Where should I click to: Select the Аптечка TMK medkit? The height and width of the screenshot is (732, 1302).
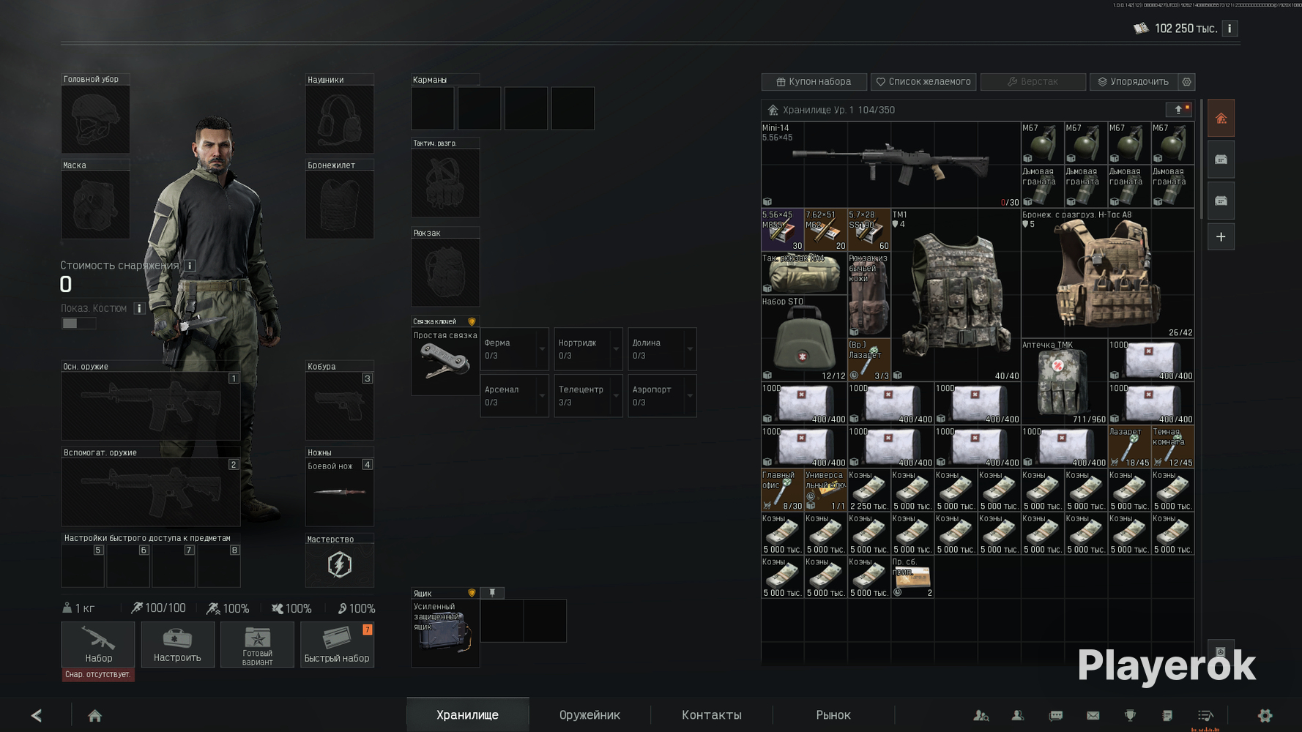[x=1064, y=381]
